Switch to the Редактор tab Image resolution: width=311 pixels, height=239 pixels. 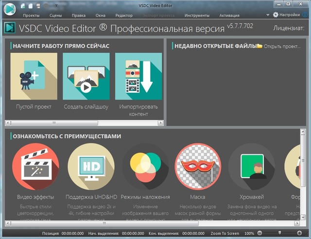(124, 16)
